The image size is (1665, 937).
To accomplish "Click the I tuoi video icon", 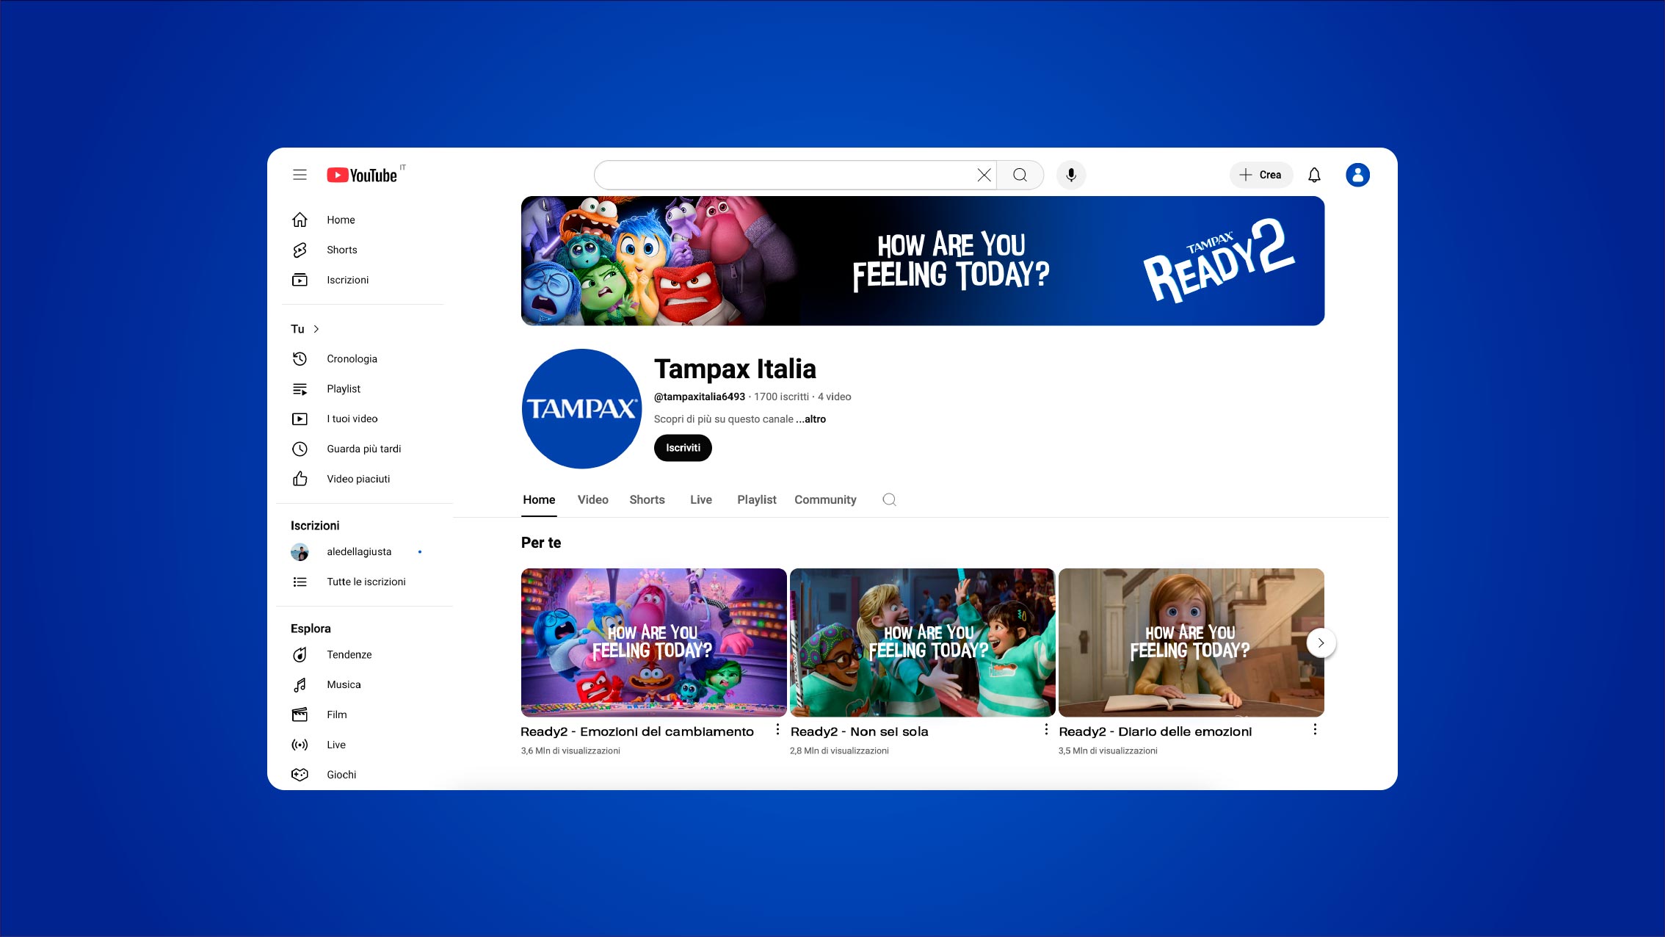I will (300, 419).
